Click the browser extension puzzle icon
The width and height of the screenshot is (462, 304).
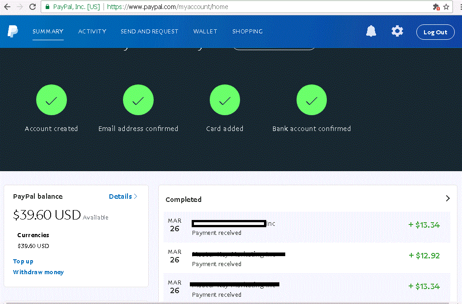tap(436, 7)
